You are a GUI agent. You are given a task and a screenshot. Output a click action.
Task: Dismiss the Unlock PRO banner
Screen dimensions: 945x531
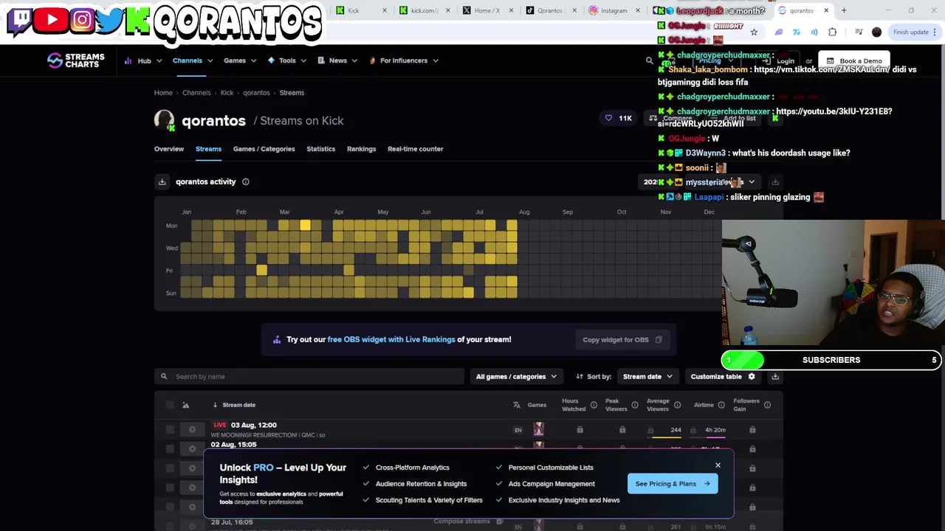coord(718,465)
